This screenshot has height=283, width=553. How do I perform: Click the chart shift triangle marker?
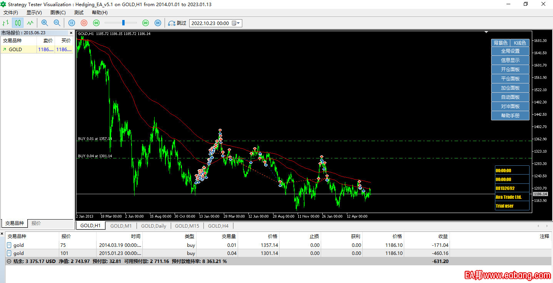486,32
